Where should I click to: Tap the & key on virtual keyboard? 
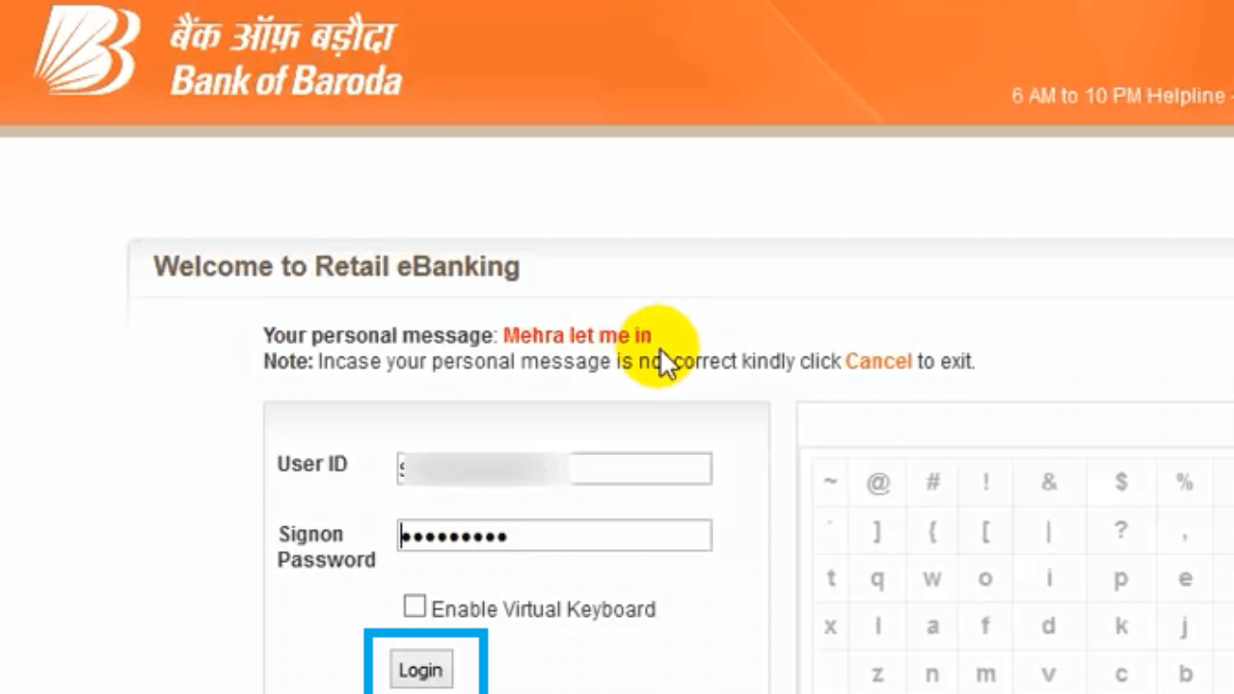coord(1049,483)
